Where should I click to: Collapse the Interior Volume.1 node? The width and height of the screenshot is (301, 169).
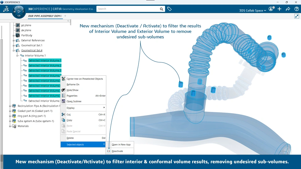tap(17, 55)
